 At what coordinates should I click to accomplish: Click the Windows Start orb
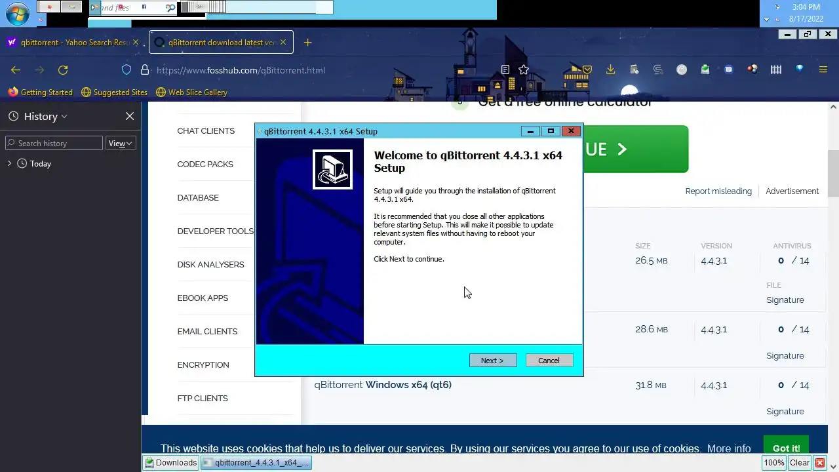point(17,13)
